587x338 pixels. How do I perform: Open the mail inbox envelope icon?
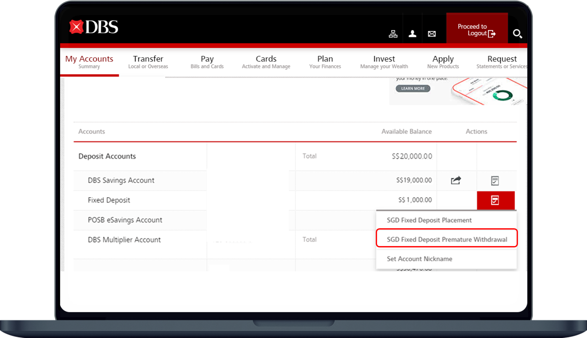432,34
